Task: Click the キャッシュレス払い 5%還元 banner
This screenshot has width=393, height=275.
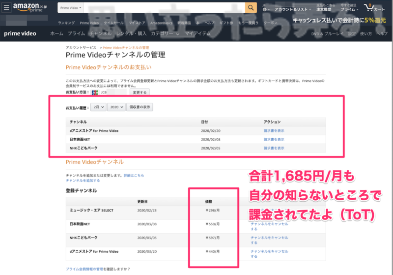Action: click(339, 20)
